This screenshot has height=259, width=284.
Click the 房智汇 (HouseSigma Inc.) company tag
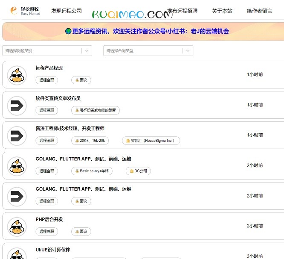(151, 141)
